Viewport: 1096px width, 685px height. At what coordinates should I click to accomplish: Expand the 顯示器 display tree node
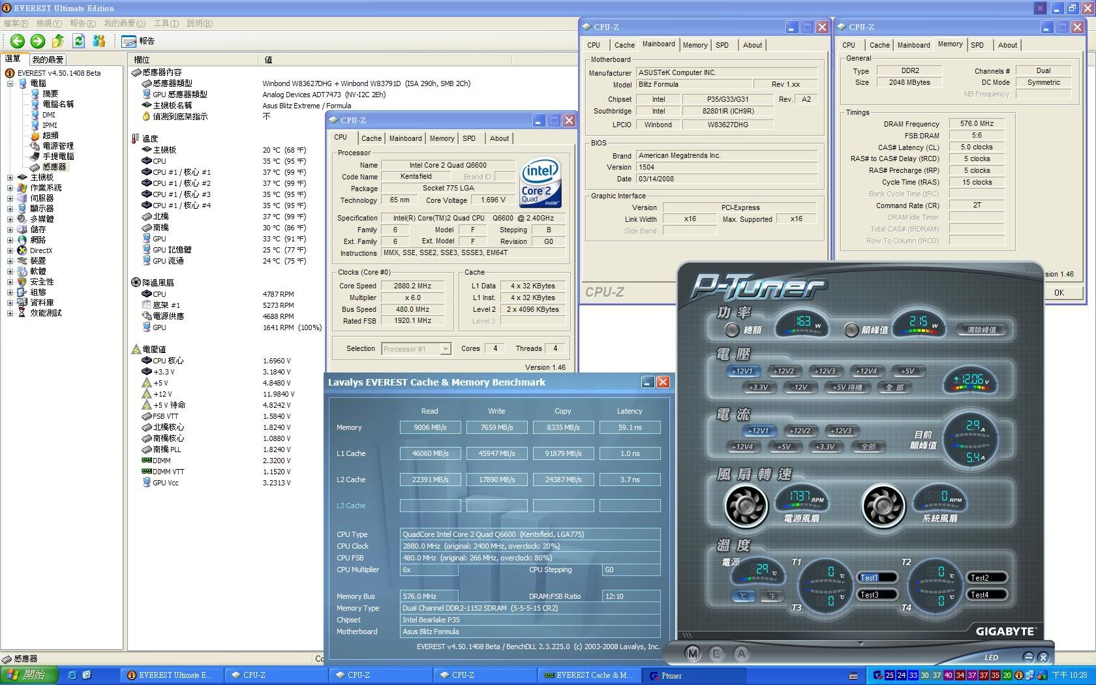[10, 209]
